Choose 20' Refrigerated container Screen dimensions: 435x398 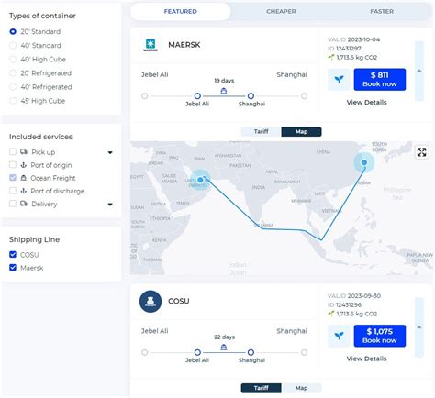point(13,73)
